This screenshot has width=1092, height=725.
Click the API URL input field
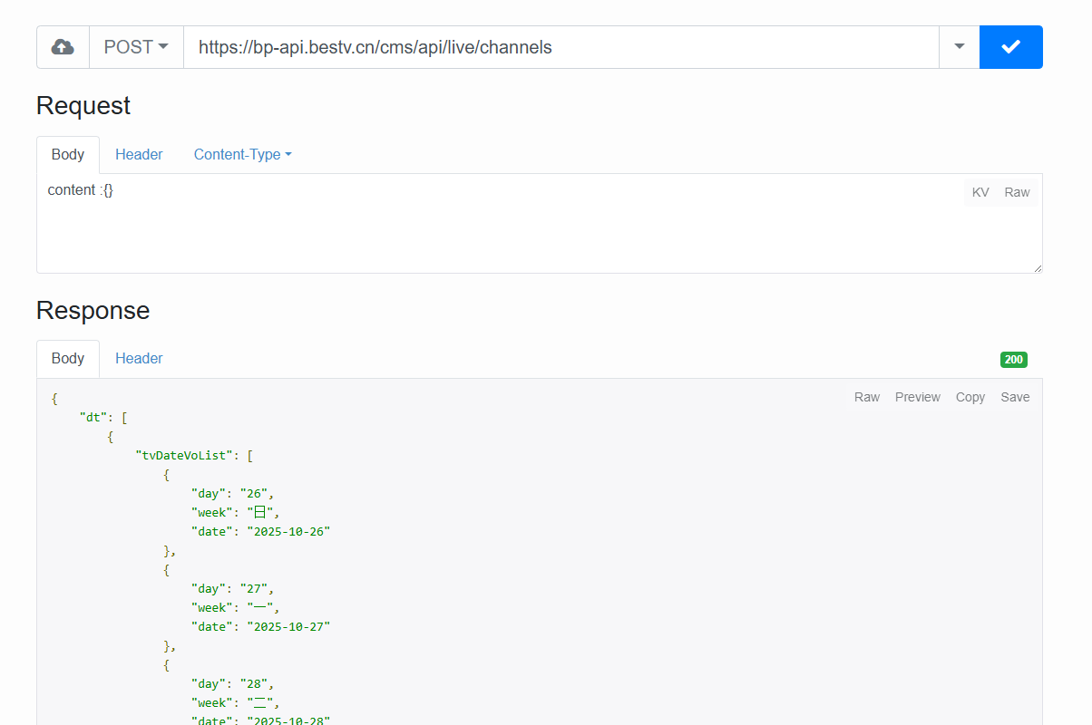561,47
